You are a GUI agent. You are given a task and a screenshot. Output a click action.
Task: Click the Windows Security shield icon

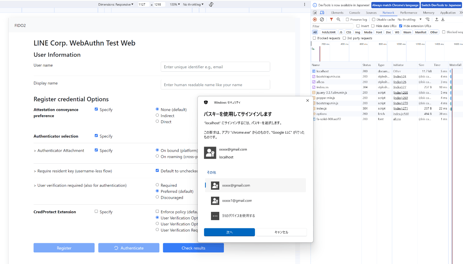(x=206, y=103)
